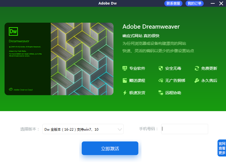This screenshot has width=226, height=163.
Task: Click the 免费更新 refresh icon
Action: pyautogui.click(x=197, y=68)
